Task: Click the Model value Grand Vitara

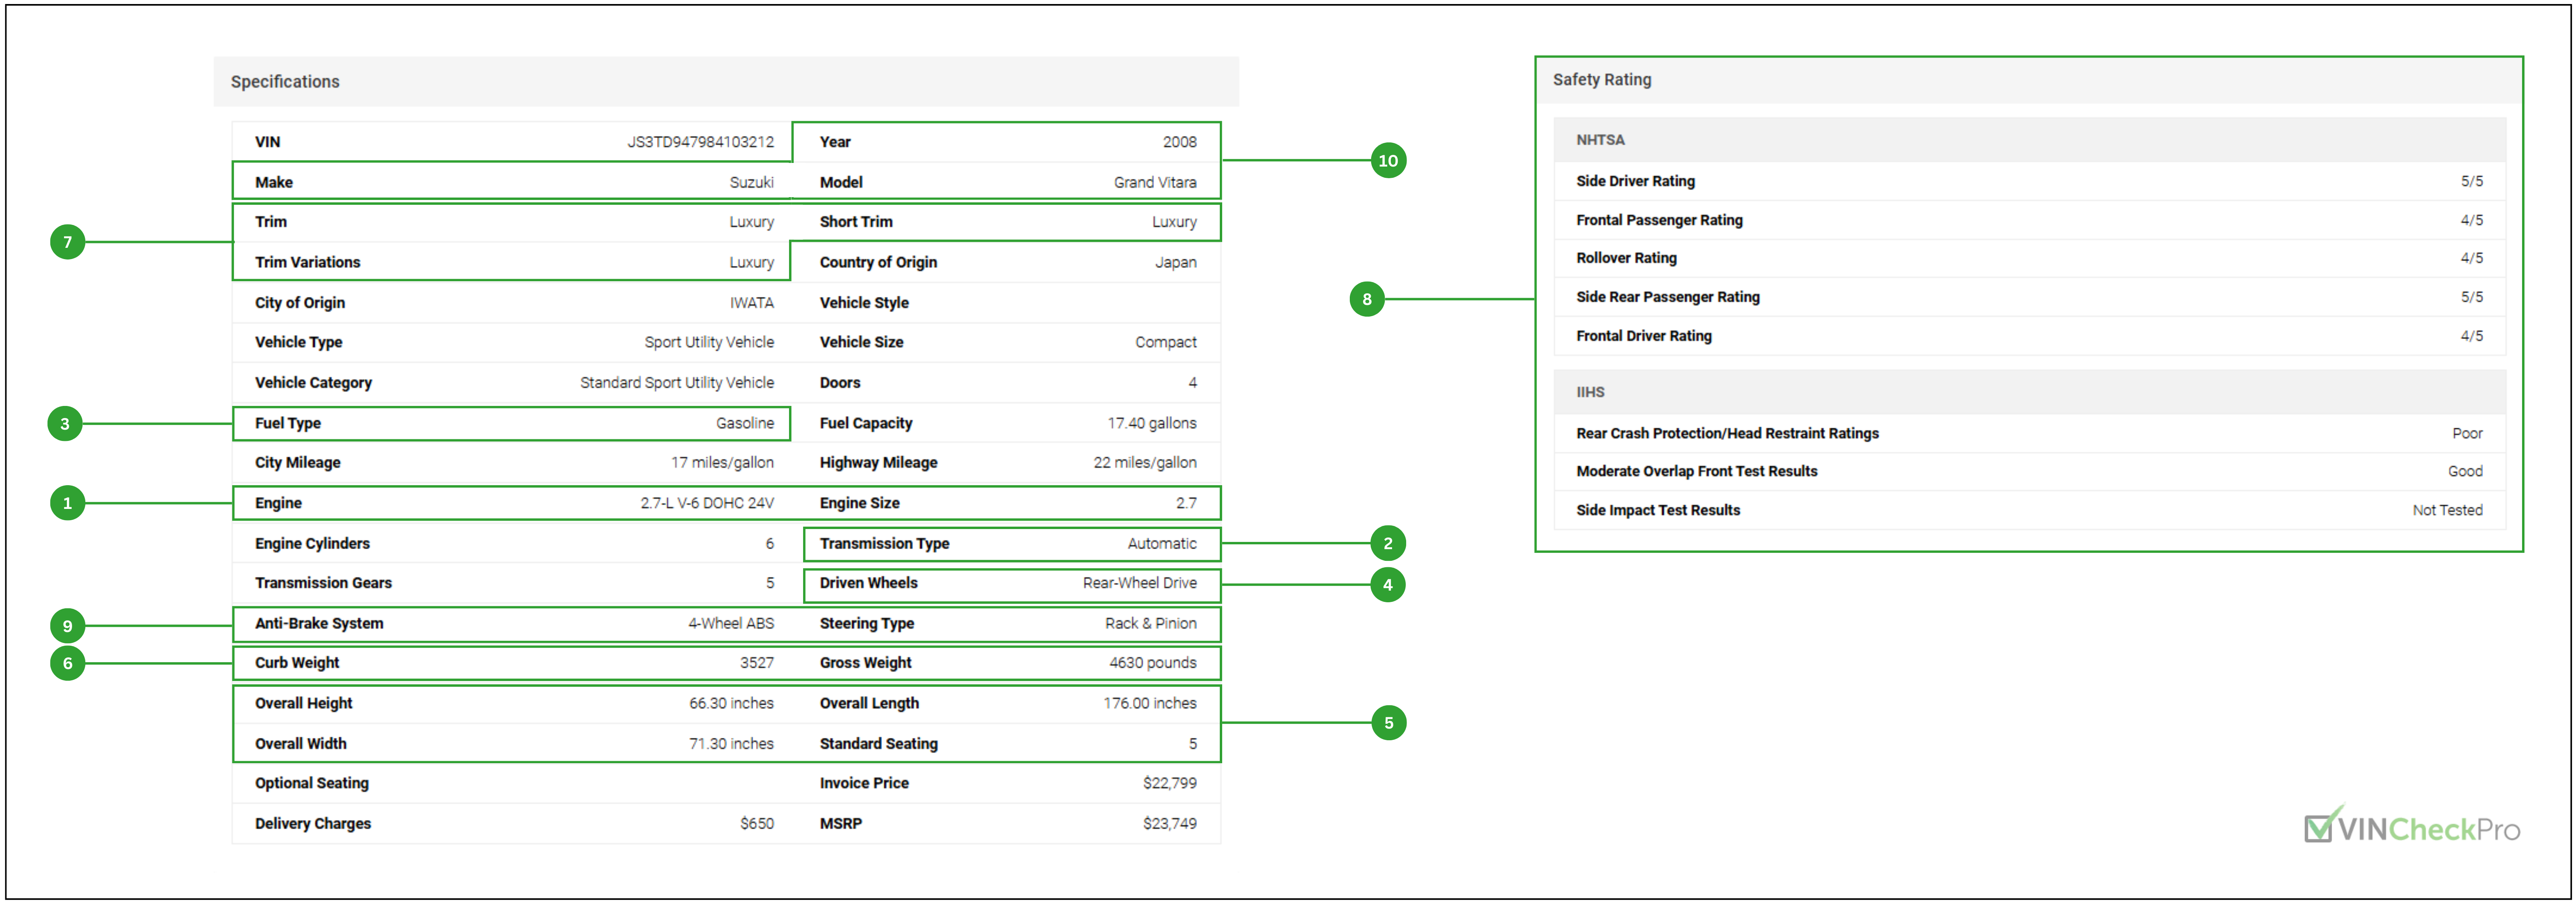Action: pos(1154,183)
